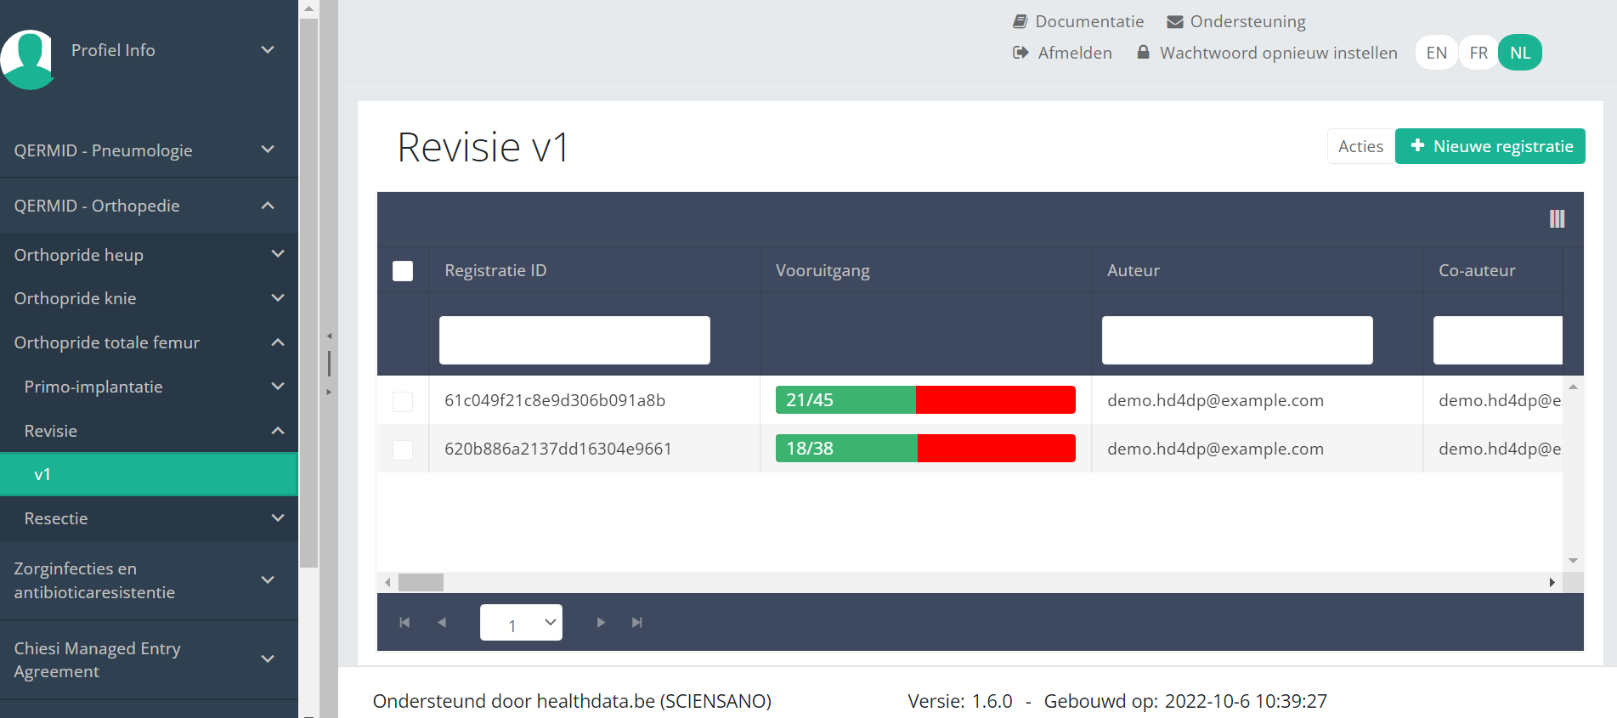
Task: Go to next page arrow icon
Action: (x=601, y=623)
